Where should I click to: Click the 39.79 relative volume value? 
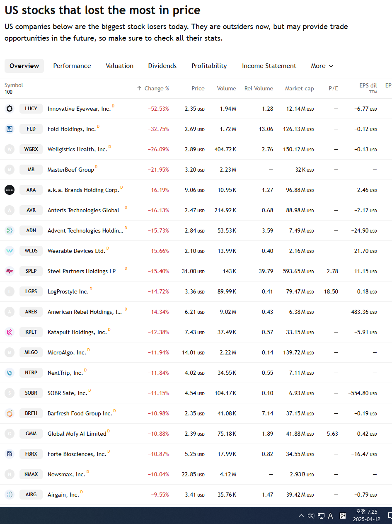pos(265,271)
